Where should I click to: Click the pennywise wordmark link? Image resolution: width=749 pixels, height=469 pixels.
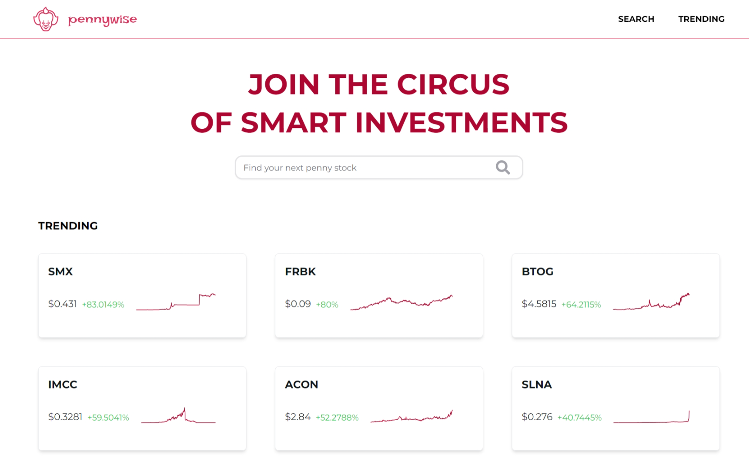click(x=102, y=20)
